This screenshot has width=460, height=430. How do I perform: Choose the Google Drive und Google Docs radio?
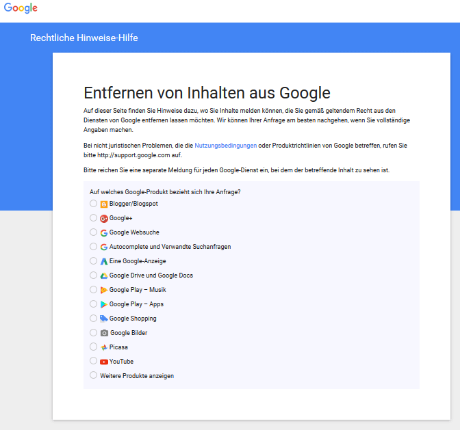coord(93,275)
